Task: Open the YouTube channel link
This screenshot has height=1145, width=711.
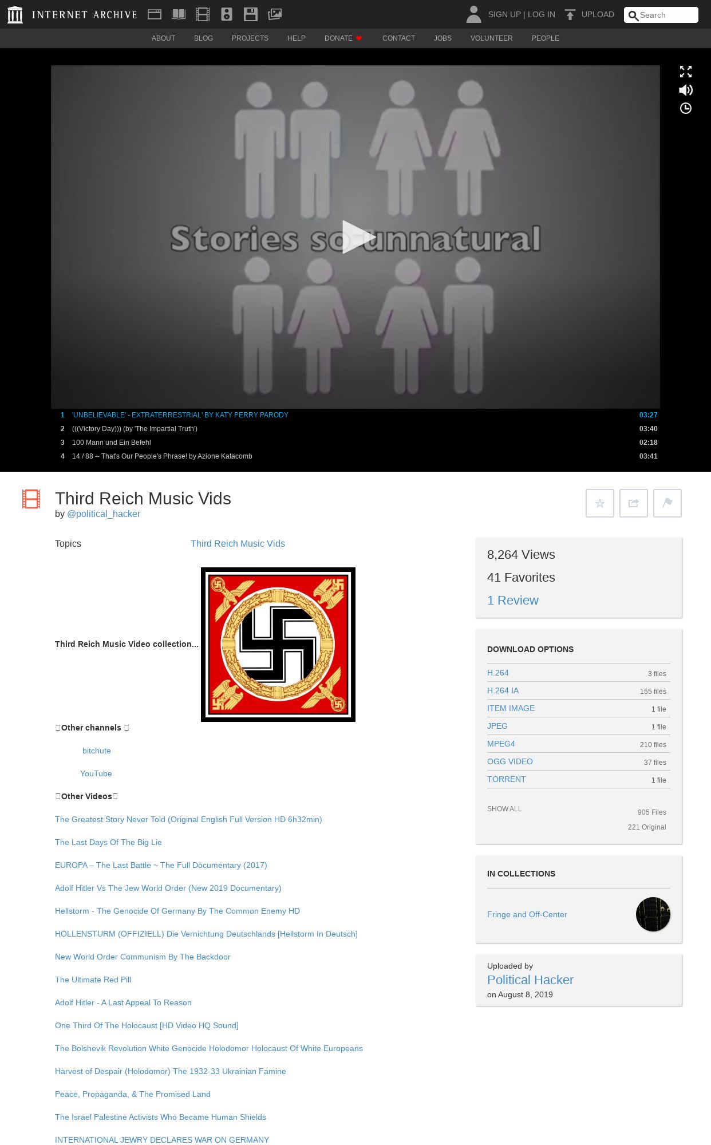Action: 96,773
